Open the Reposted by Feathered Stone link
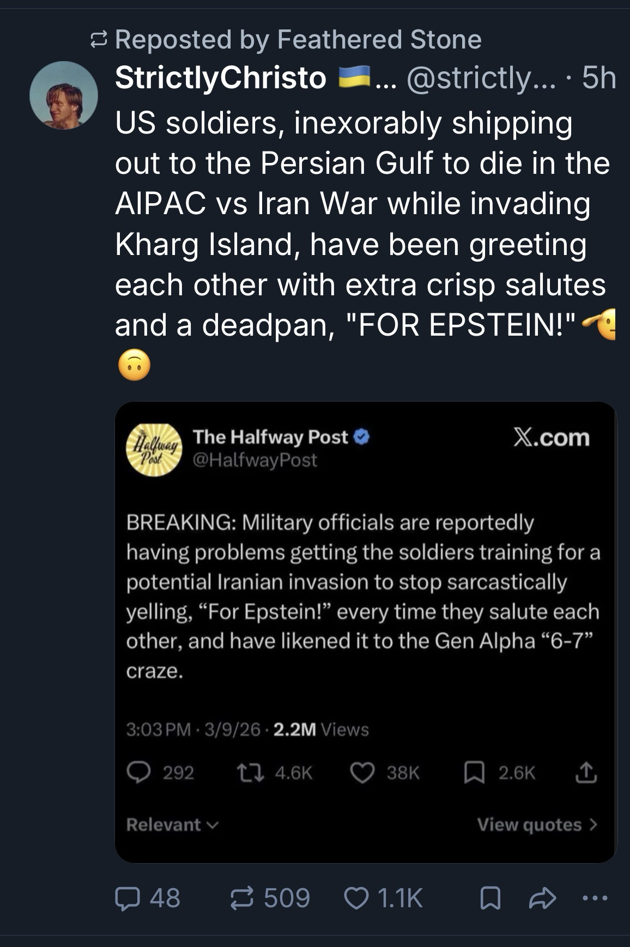Image resolution: width=630 pixels, height=947 pixels. pyautogui.click(x=298, y=39)
